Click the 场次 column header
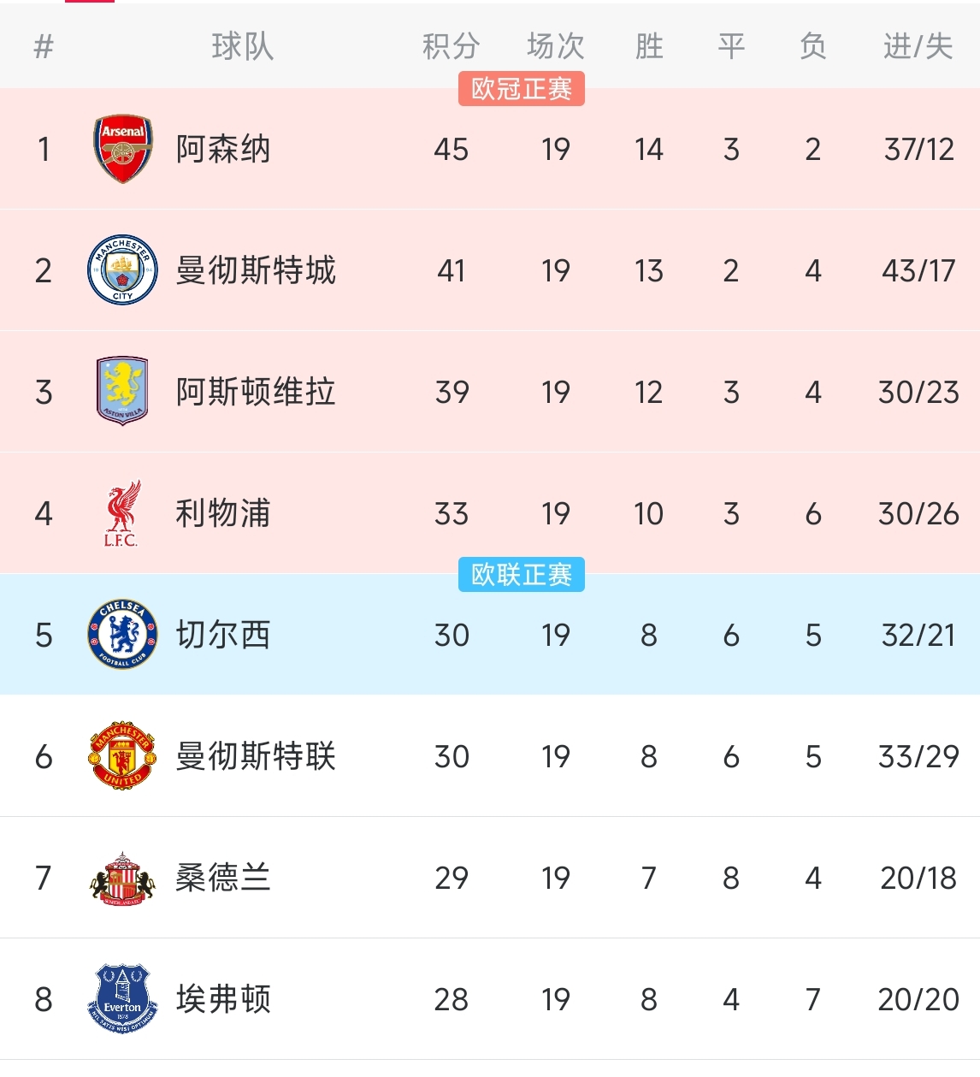The width and height of the screenshot is (980, 1077). pyautogui.click(x=555, y=46)
